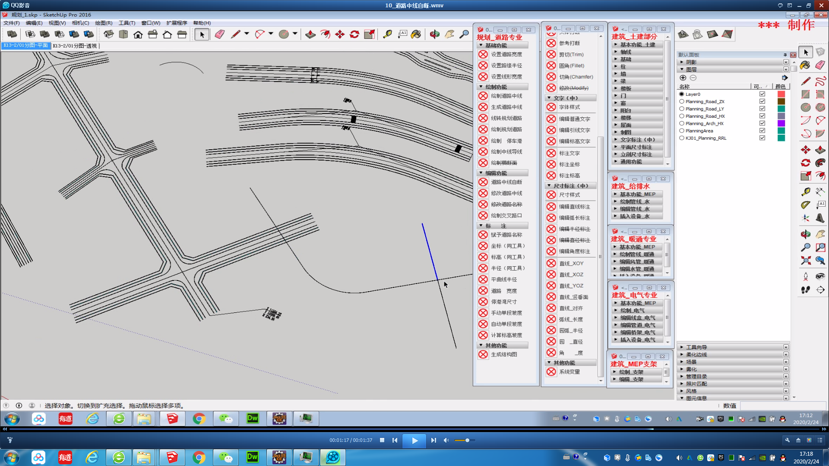Click the 绘制_支架 button

(636, 372)
